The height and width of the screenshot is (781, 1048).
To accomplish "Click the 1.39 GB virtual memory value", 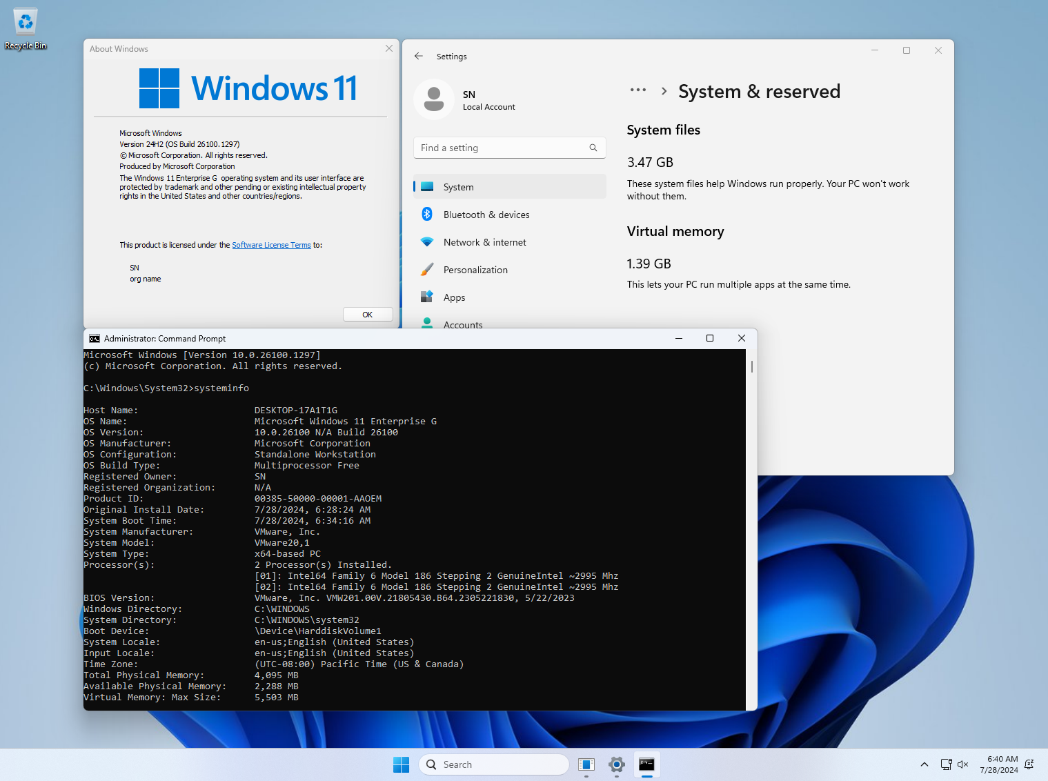I will pos(649,264).
